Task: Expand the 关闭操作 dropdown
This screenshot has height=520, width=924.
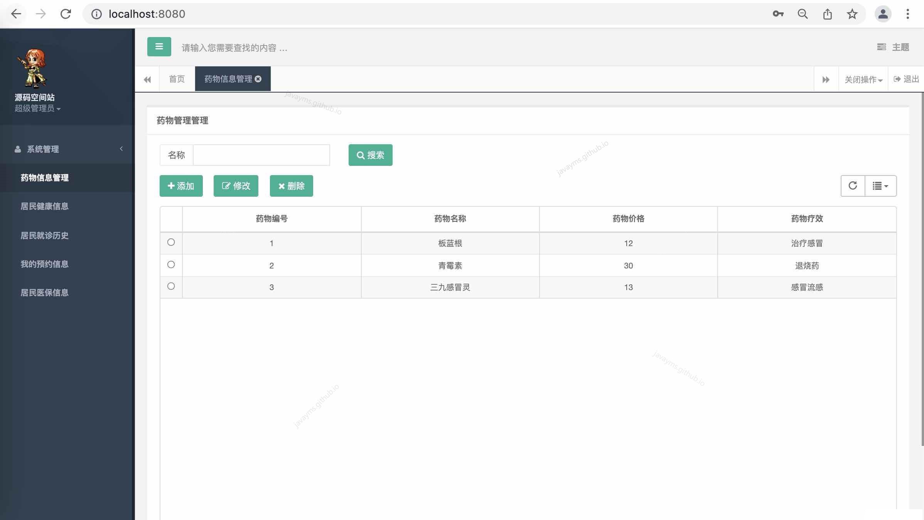Action: (x=863, y=79)
